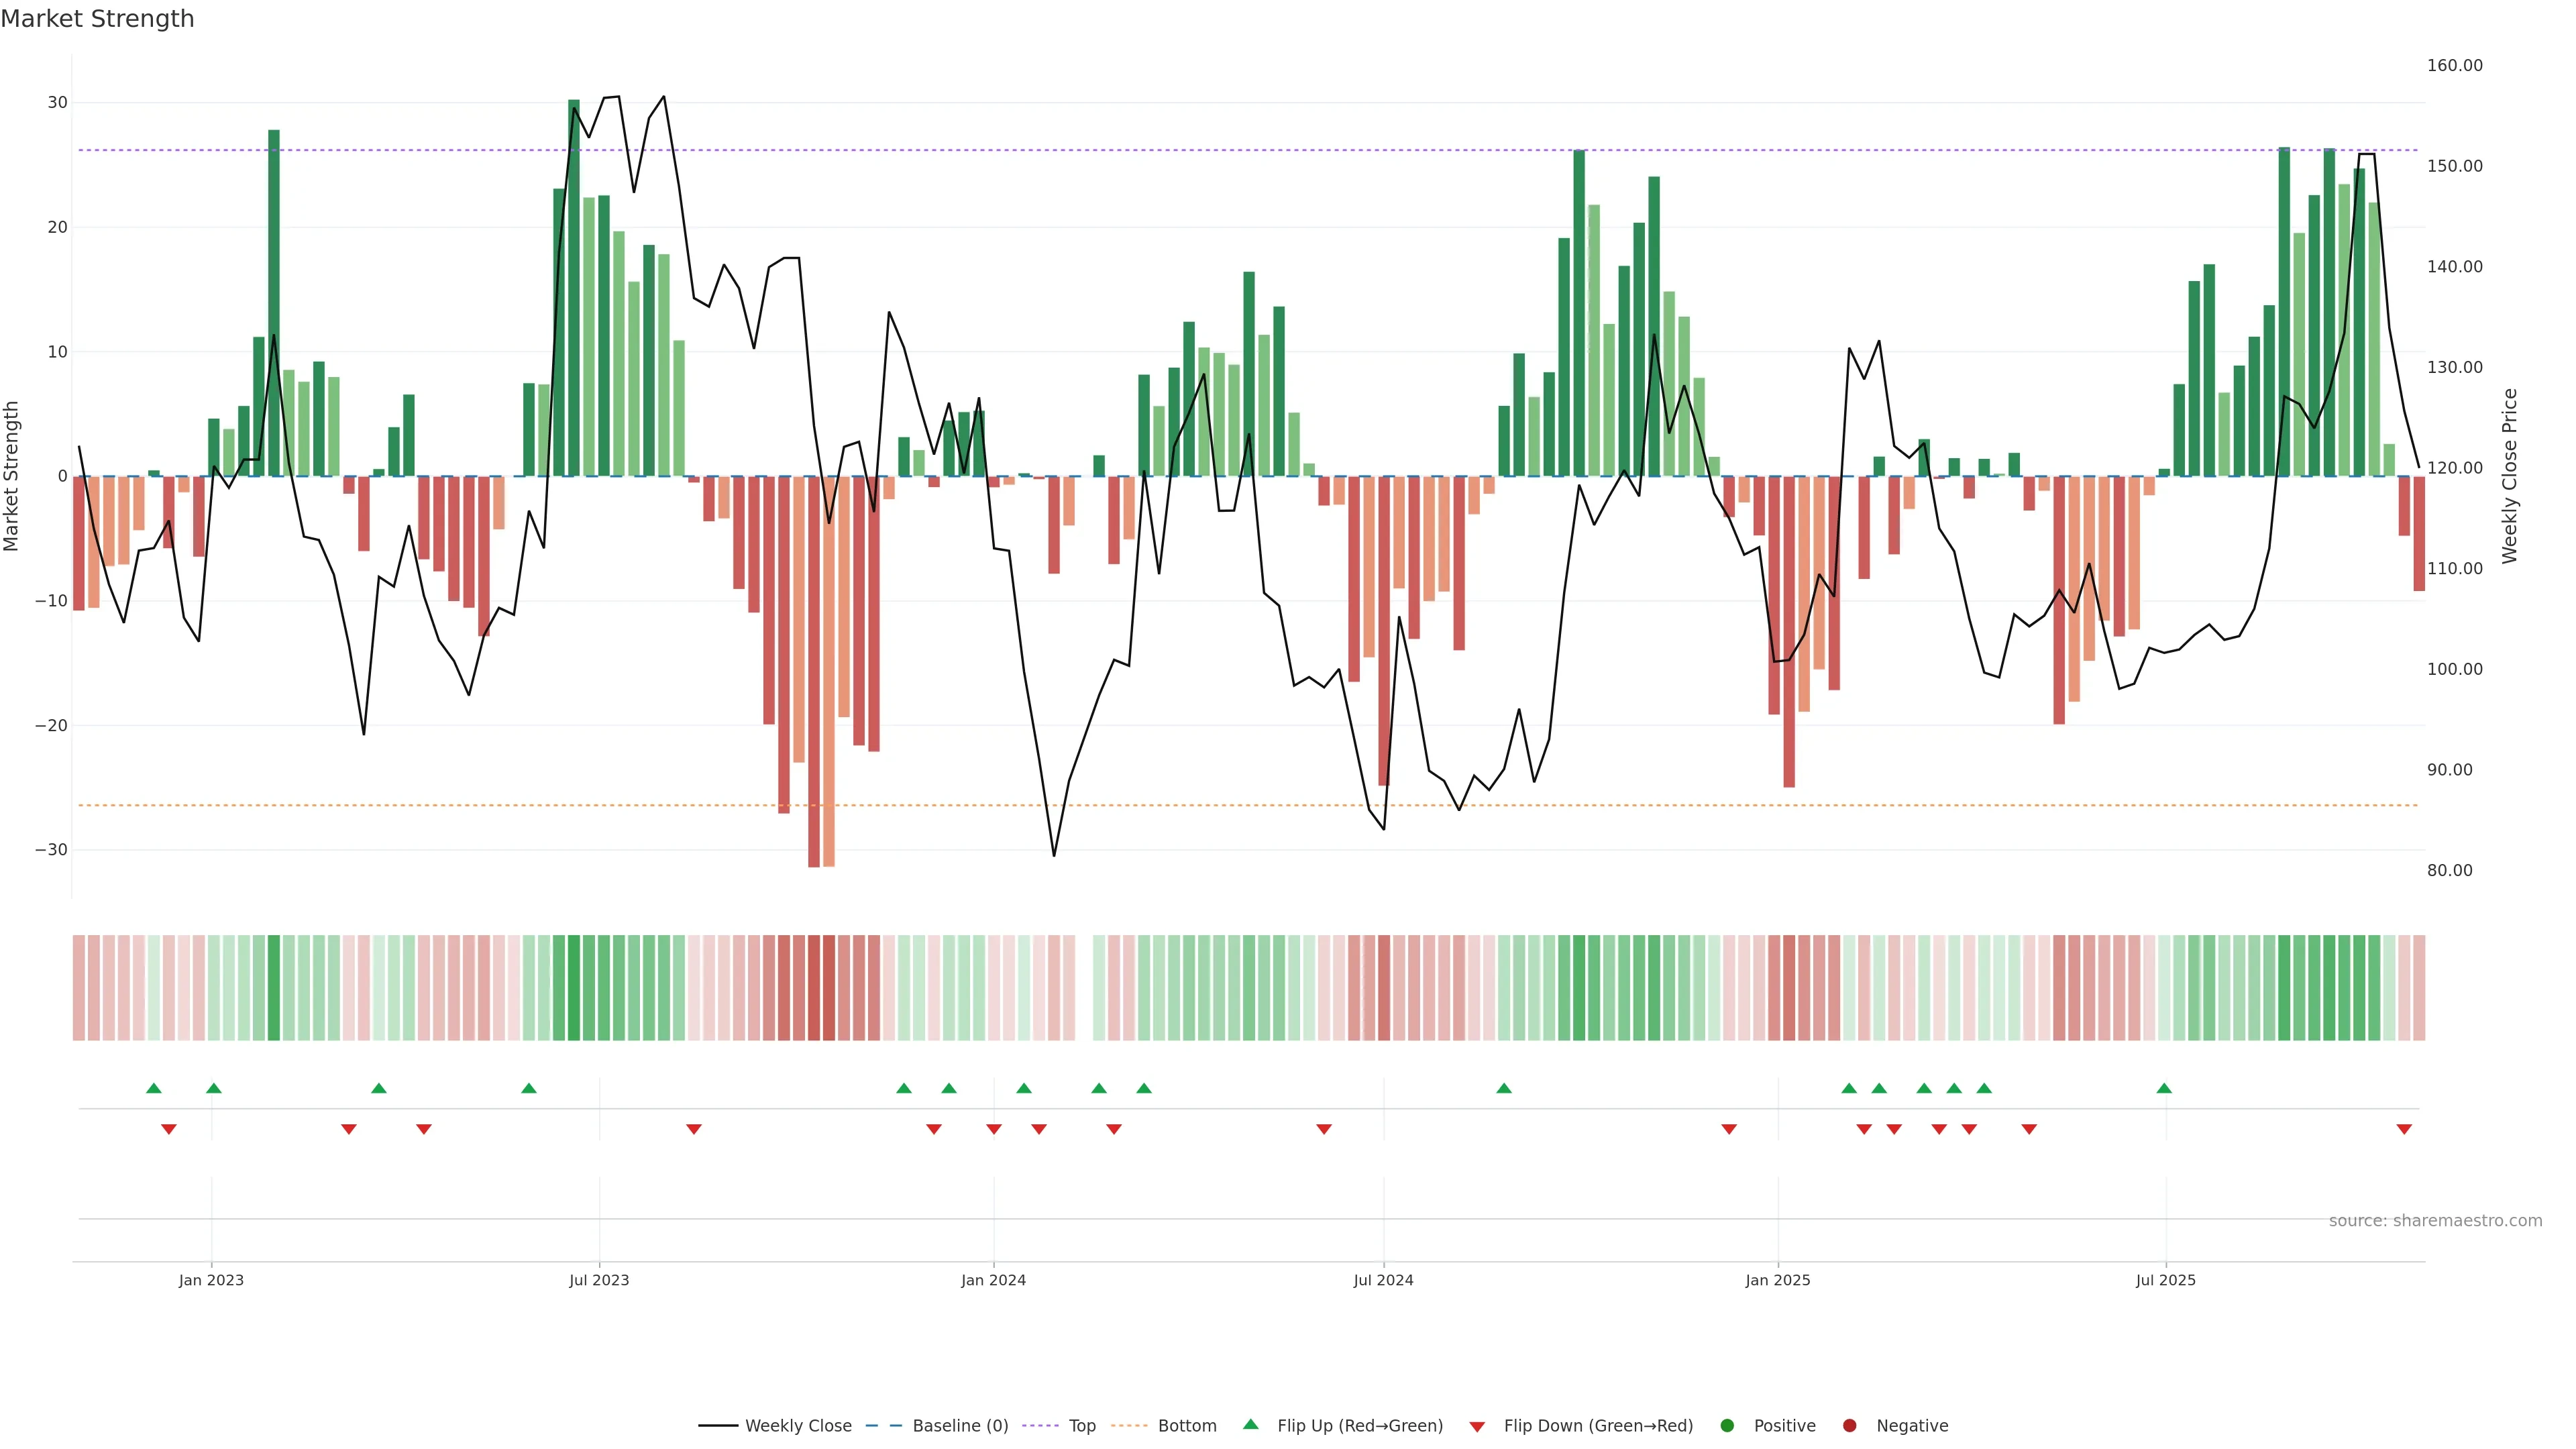Click the leftmost green flip-up marker
This screenshot has height=1449, width=2576.
click(153, 1088)
